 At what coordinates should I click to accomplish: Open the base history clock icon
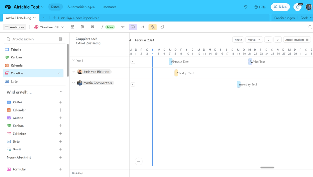tap(246, 7)
